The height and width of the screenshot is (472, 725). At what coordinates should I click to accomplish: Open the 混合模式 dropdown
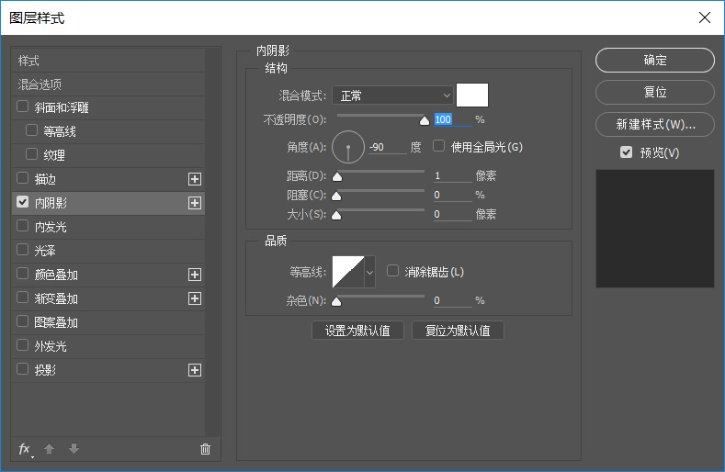coord(392,95)
